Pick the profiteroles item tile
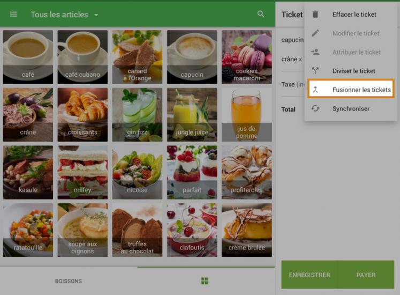Viewport: 400px width, 295px height. point(247,172)
